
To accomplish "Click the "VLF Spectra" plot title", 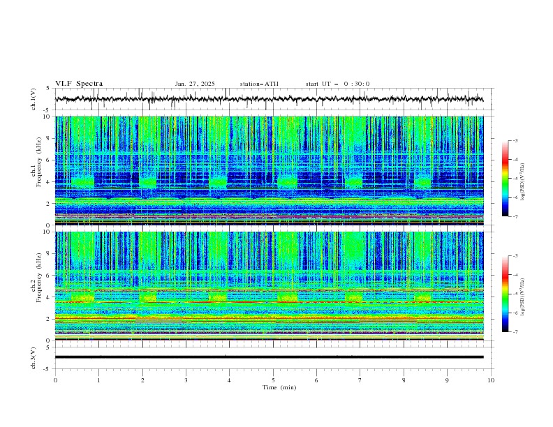I will pyautogui.click(x=79, y=84).
